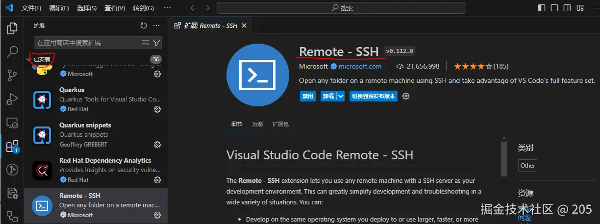Click the installed count badge 56

tap(156, 59)
